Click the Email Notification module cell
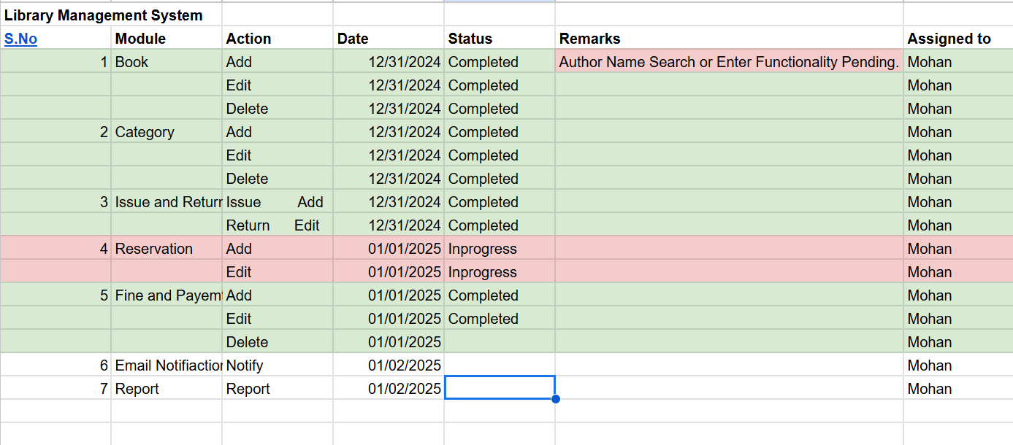This screenshot has height=445, width=1013. tap(168, 365)
